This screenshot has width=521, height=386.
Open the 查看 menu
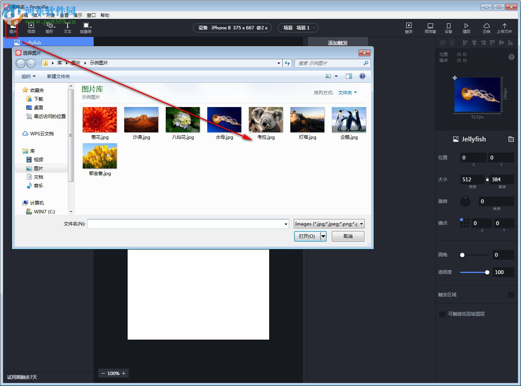[x=64, y=15]
